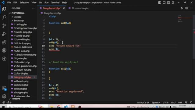Viewport: 195px width, 110px height.
Task: Change encoding via UTF-8 status entry
Action: [x=165, y=103]
